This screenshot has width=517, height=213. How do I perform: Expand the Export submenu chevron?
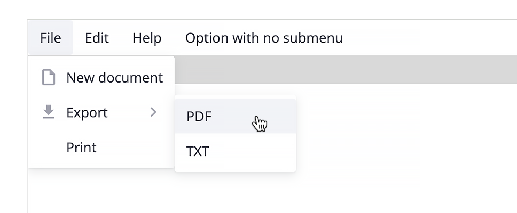[x=153, y=112]
